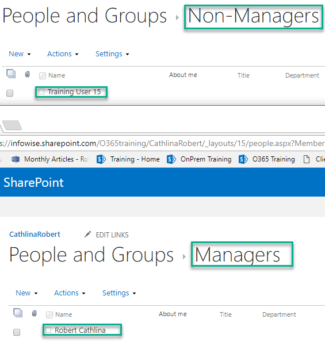325x342 pixels.
Task: Toggle small checkbox beside Robert Cathlina name
Action: 48,330
